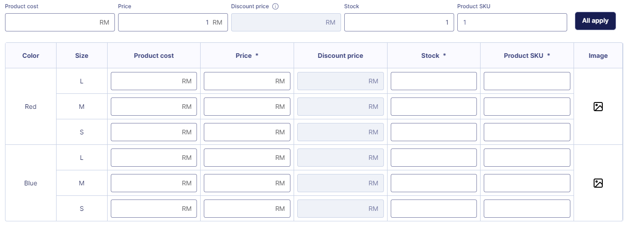
Task: Select Stock field for Red size M
Action: (x=434, y=107)
